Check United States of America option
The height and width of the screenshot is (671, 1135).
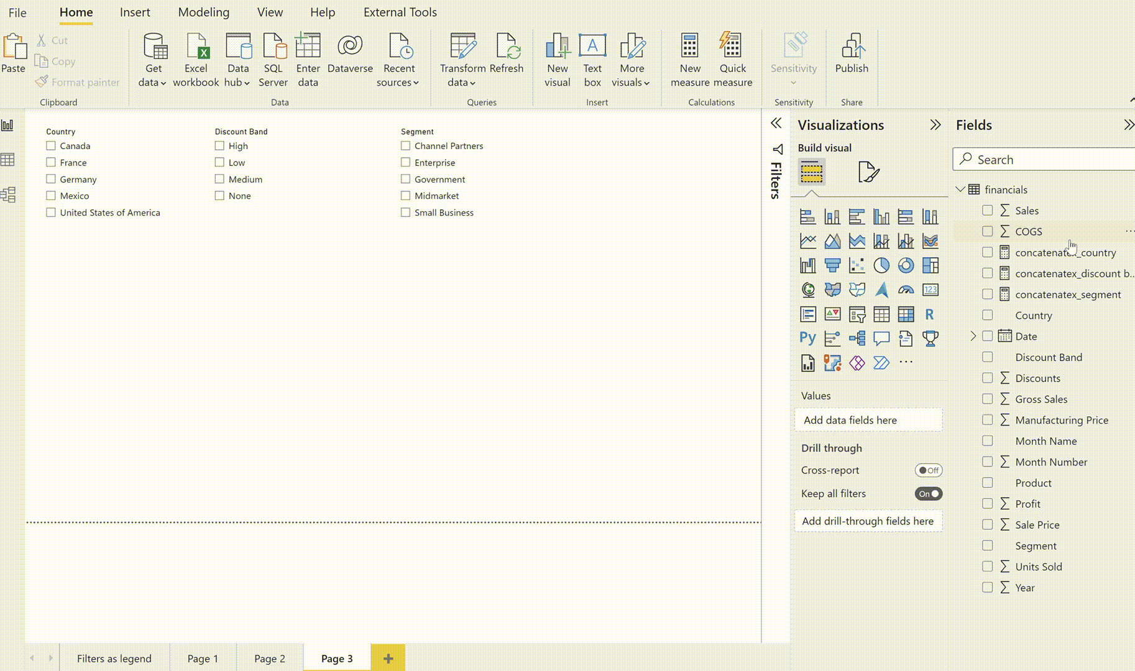[x=51, y=212]
